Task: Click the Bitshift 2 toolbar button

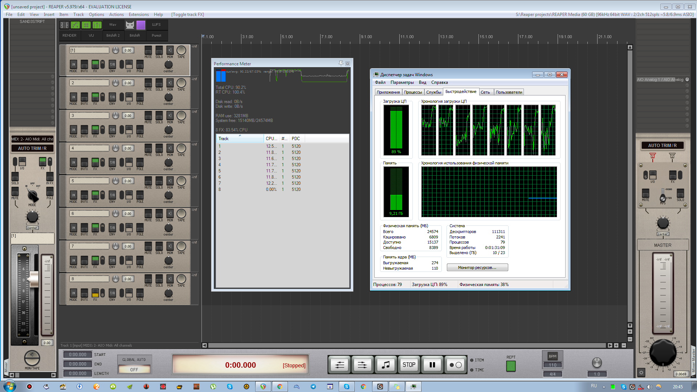Action: pyautogui.click(x=113, y=36)
